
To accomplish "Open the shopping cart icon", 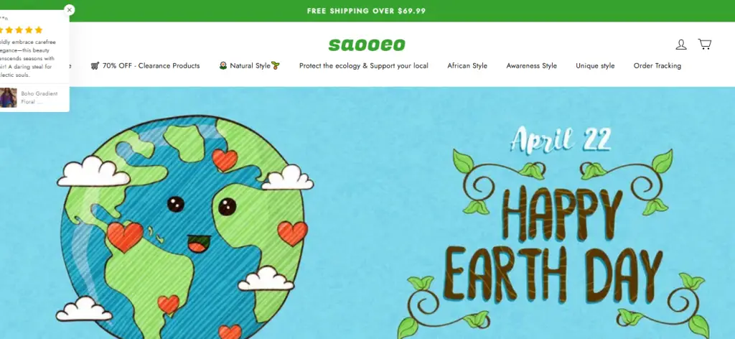I will (x=705, y=44).
